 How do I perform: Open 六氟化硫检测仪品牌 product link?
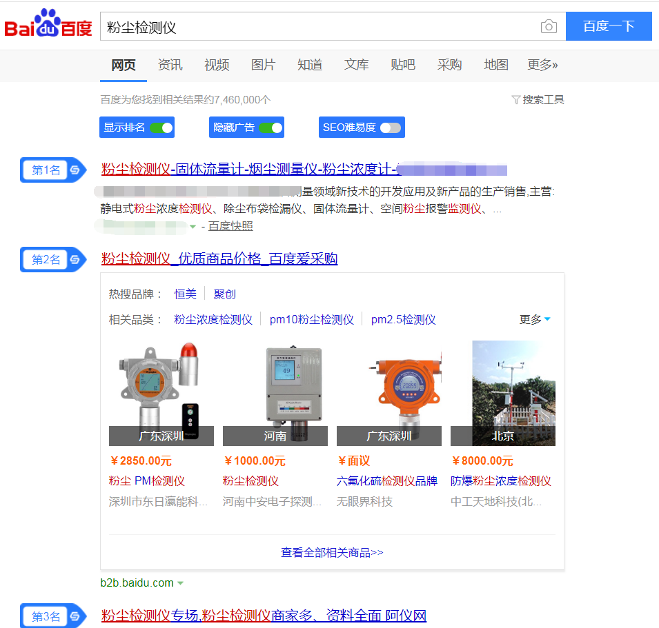[387, 480]
